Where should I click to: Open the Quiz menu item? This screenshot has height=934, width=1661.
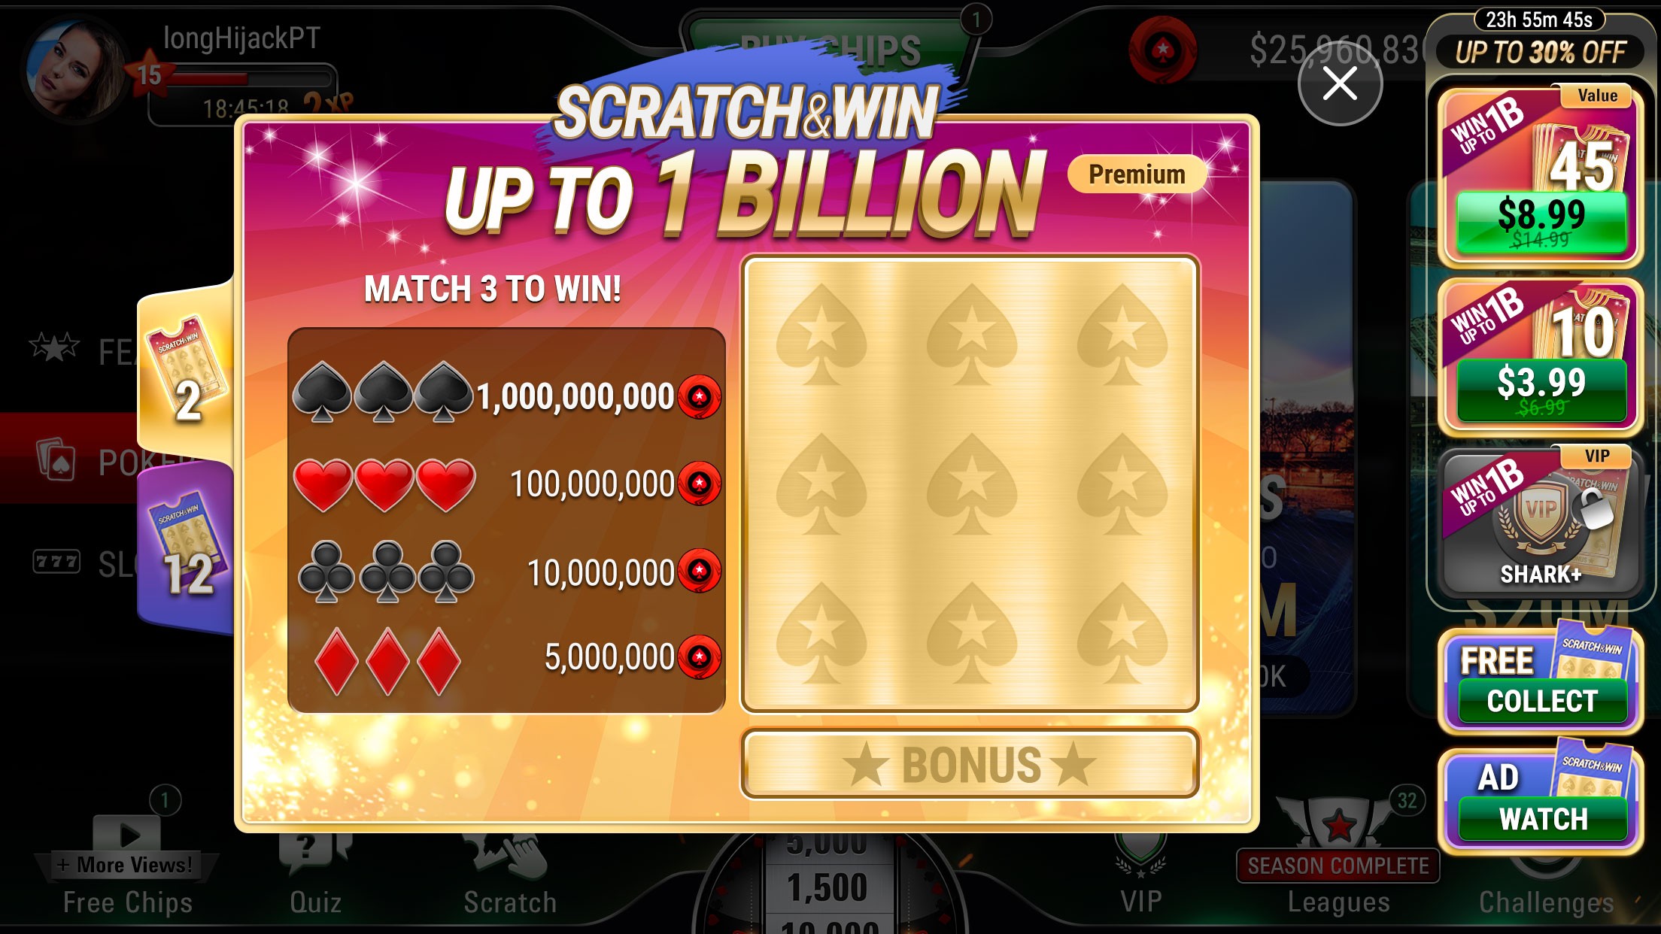(315, 876)
